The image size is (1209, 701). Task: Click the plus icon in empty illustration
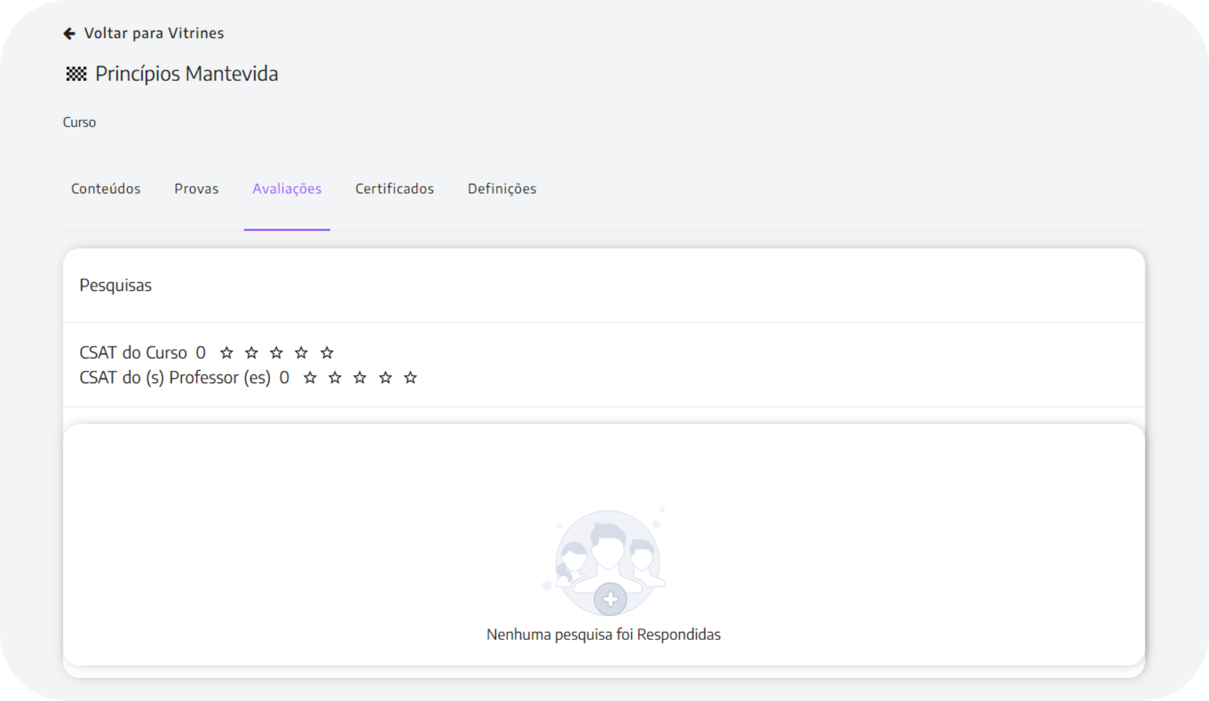610,599
